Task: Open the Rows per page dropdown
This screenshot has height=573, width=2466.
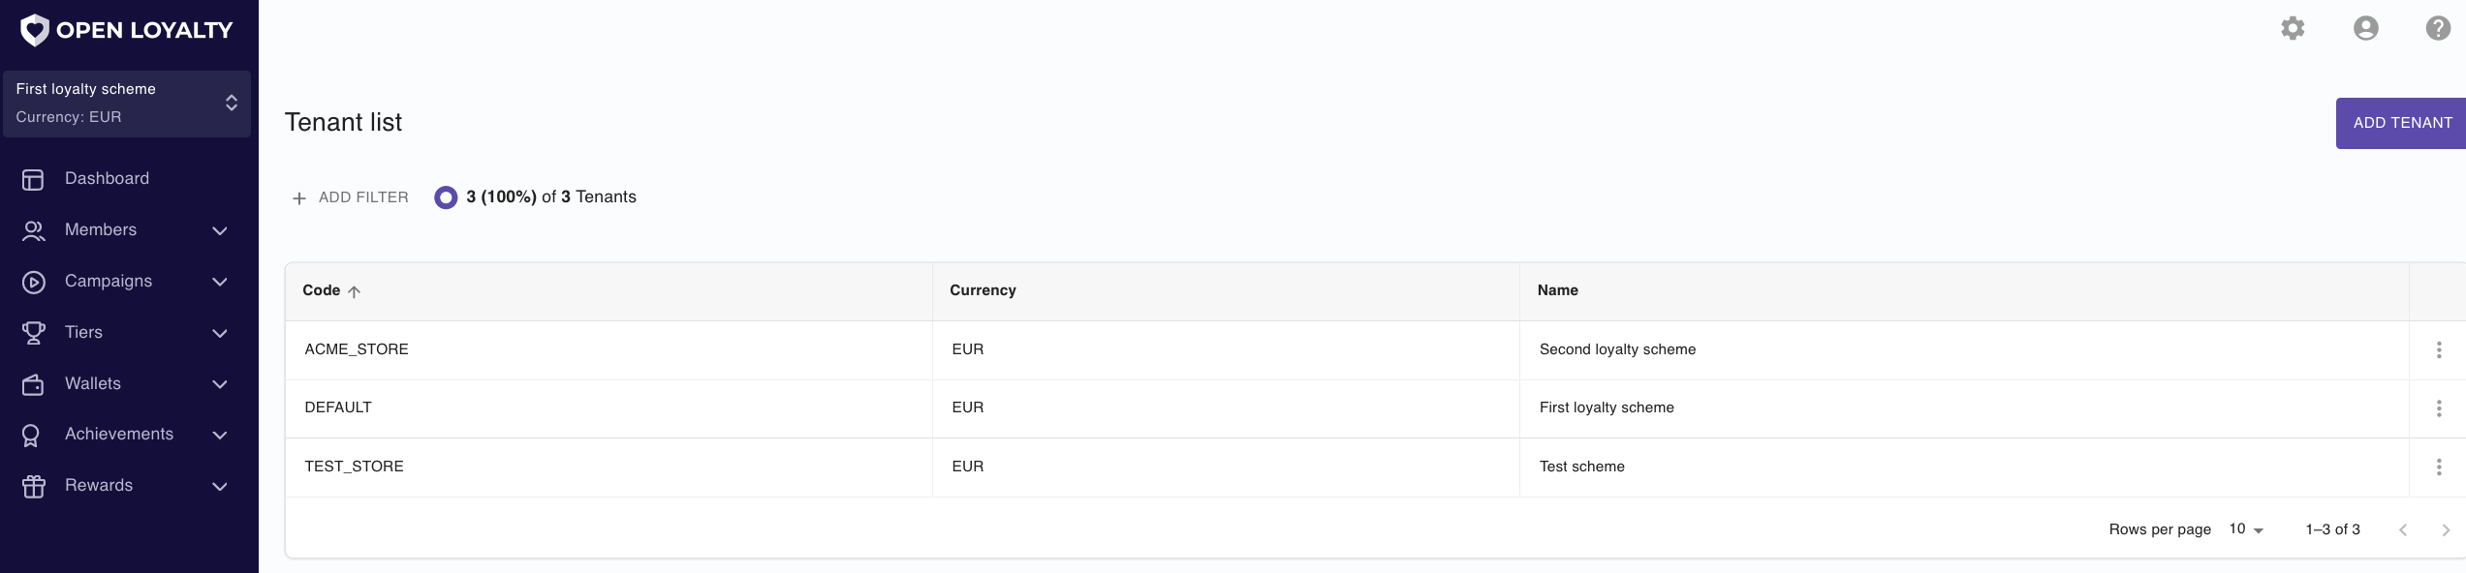Action: pos(2246,529)
